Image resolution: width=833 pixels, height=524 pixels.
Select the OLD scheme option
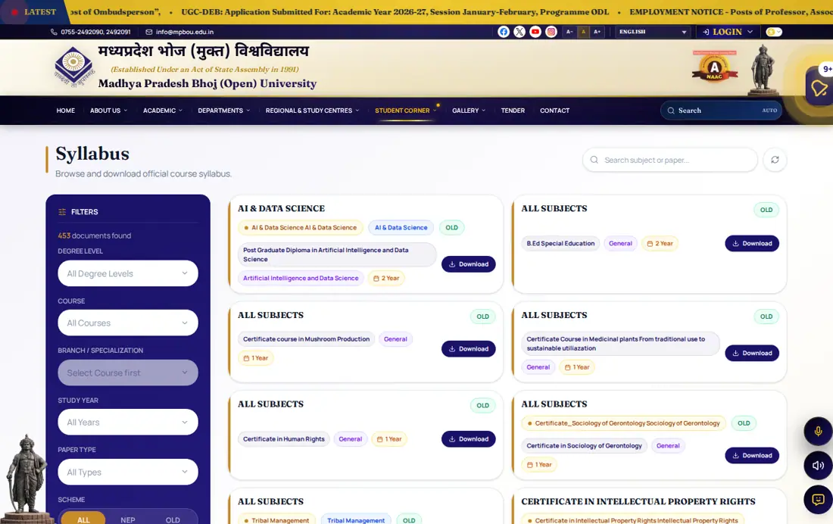pyautogui.click(x=173, y=519)
